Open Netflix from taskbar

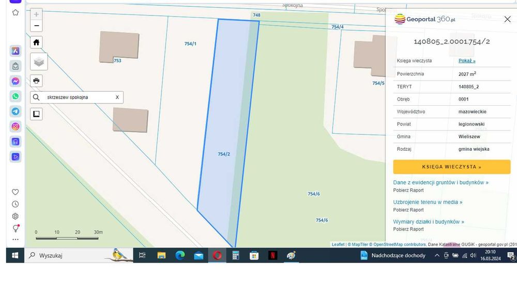click(x=272, y=255)
